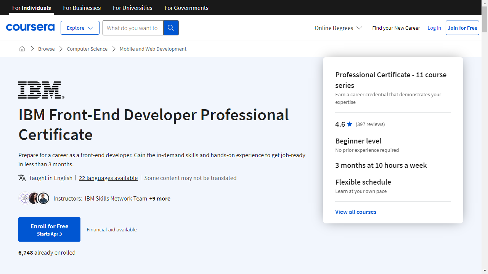Open IBM Skills Network Team instructor link
Viewport: 488px width, 274px height.
[116, 198]
